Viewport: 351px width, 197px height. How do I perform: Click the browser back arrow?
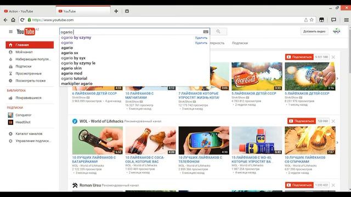point(5,20)
